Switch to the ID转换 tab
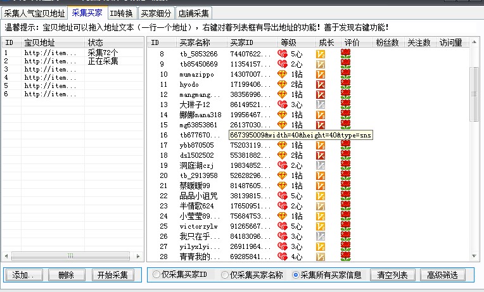 coord(121,13)
